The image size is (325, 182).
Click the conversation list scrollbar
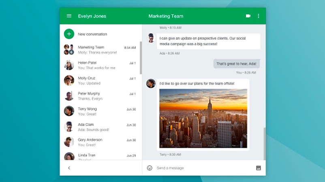coord(141,58)
